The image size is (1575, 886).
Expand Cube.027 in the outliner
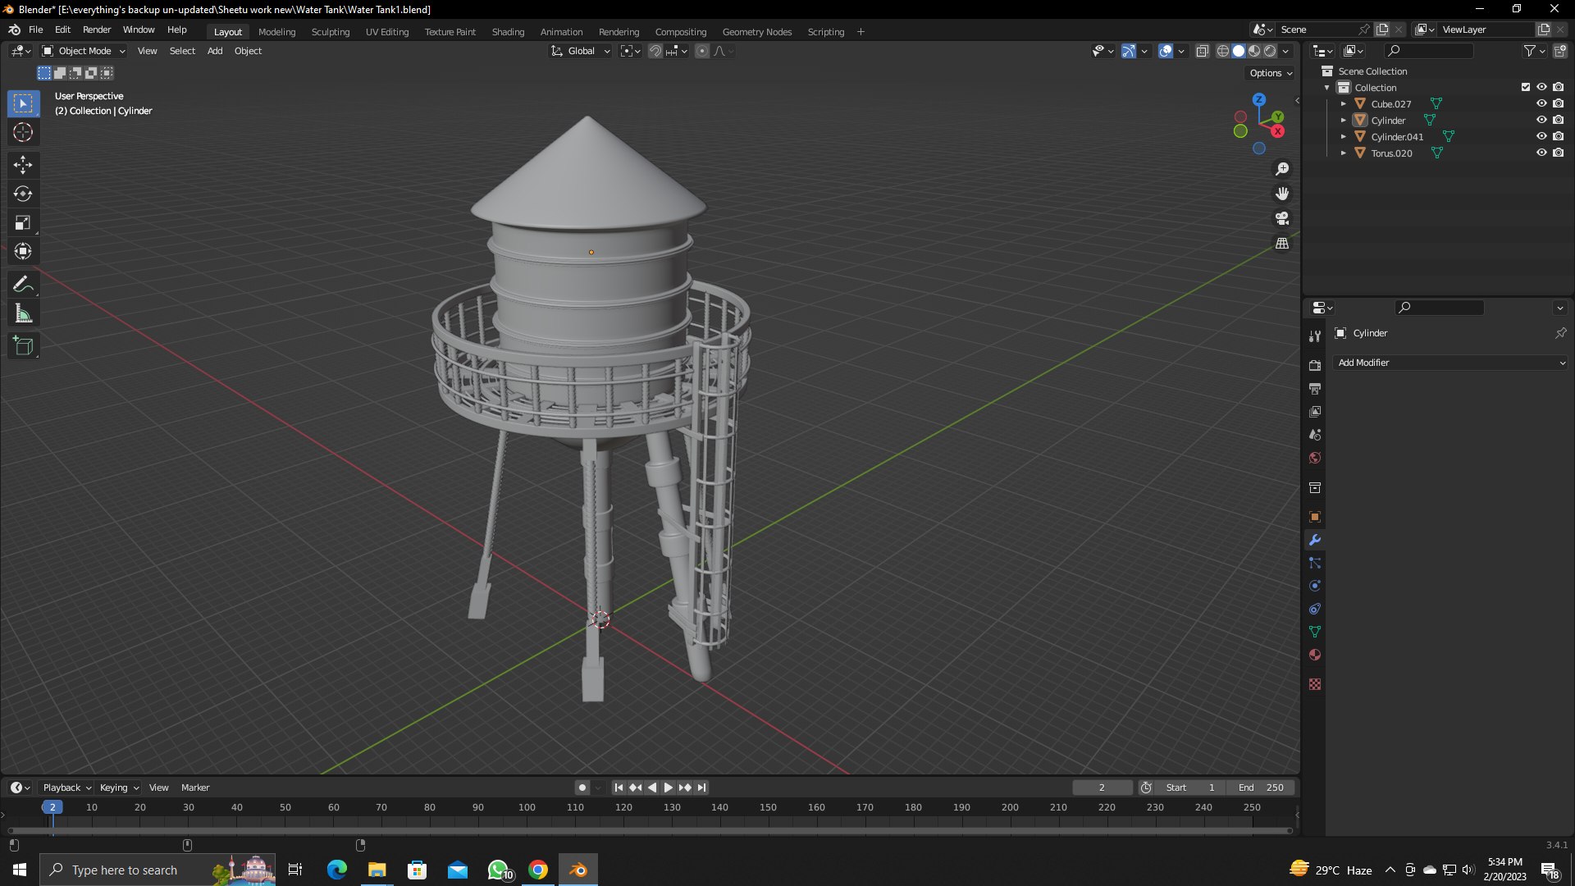1344,104
